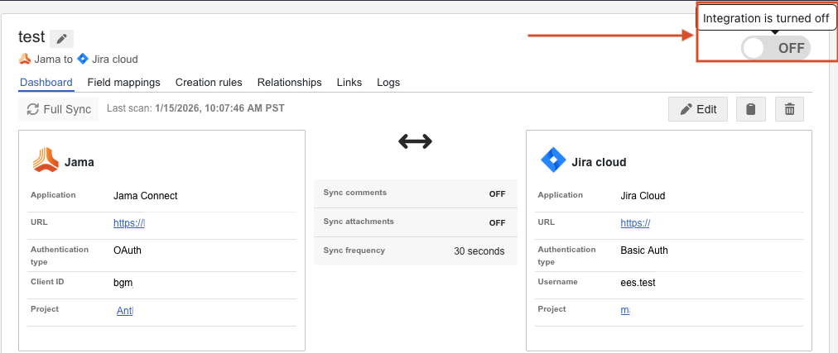
Task: Toggle the integration OFF switch on
Action: click(775, 48)
